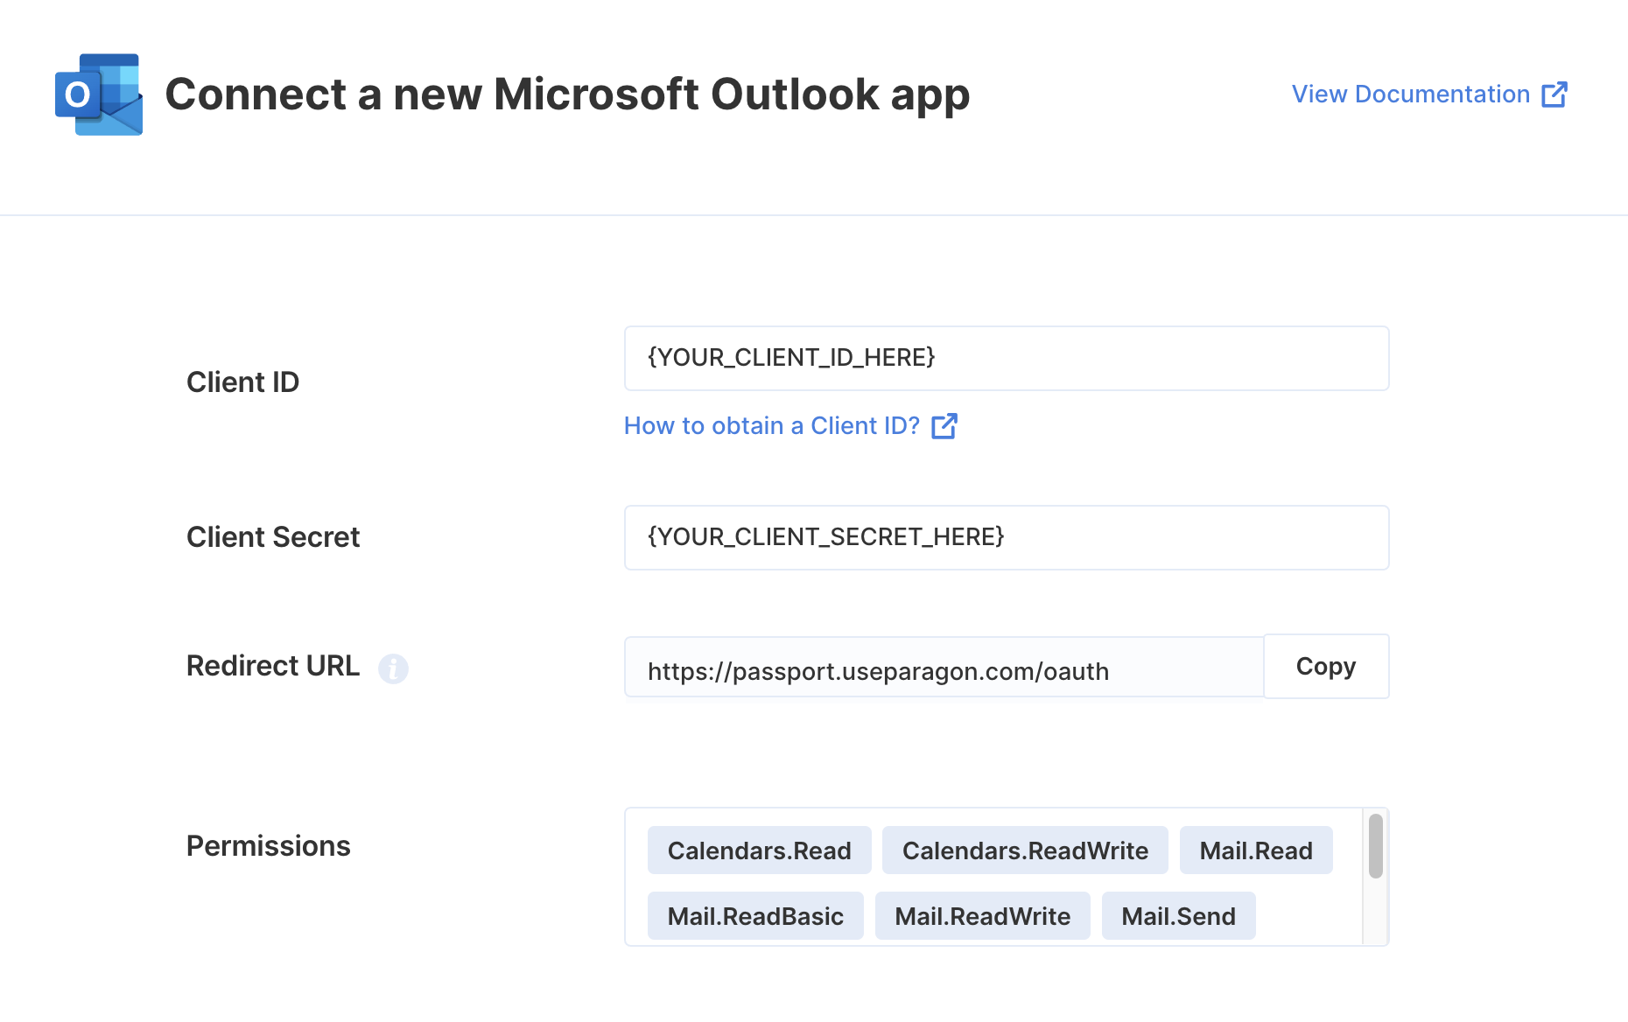Click the Client Secret label

(273, 537)
